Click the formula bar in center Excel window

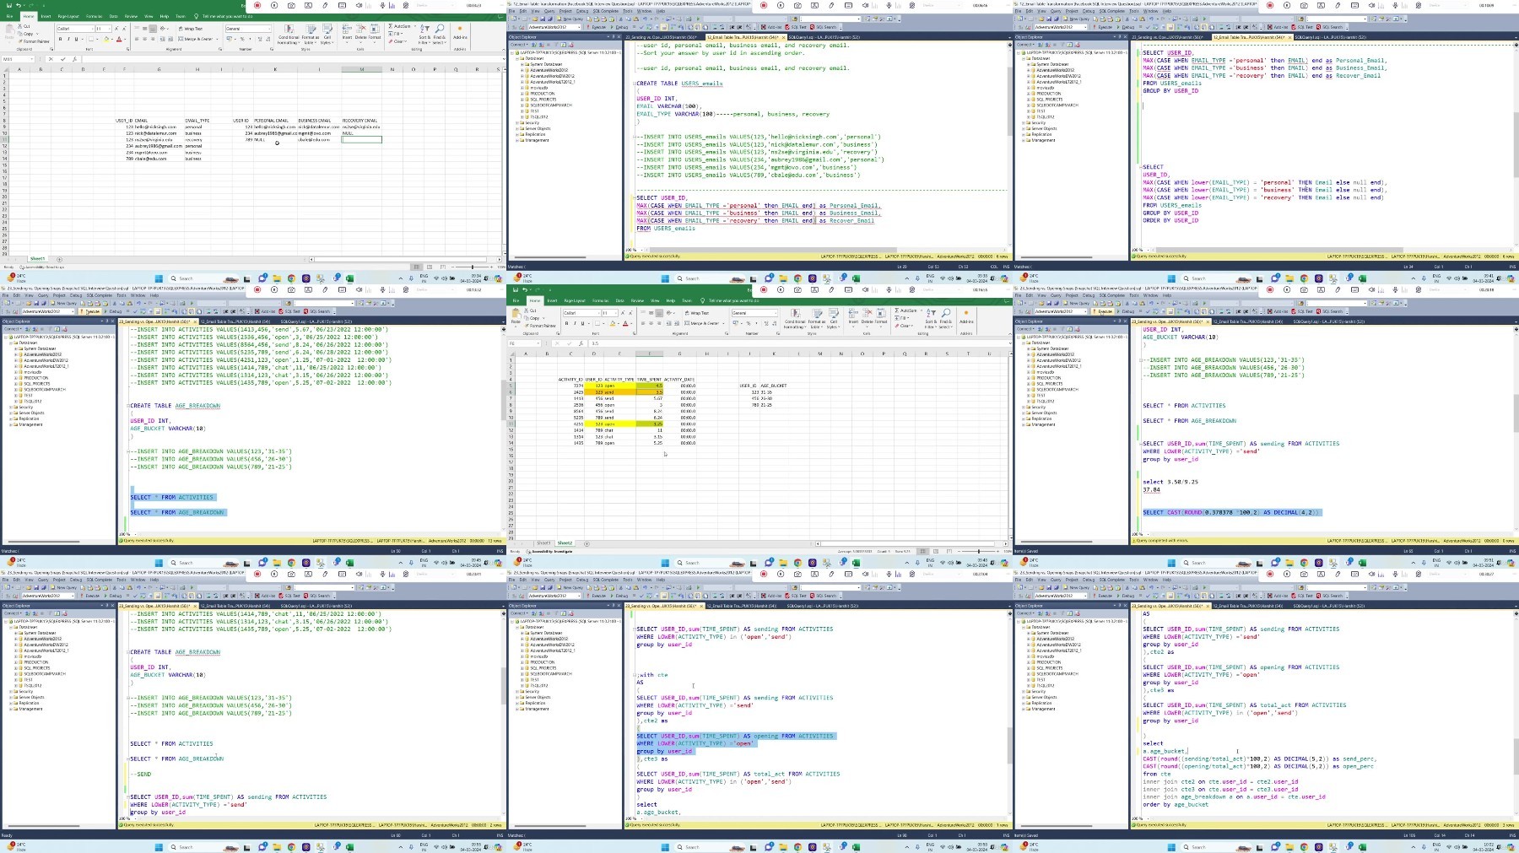click(797, 343)
